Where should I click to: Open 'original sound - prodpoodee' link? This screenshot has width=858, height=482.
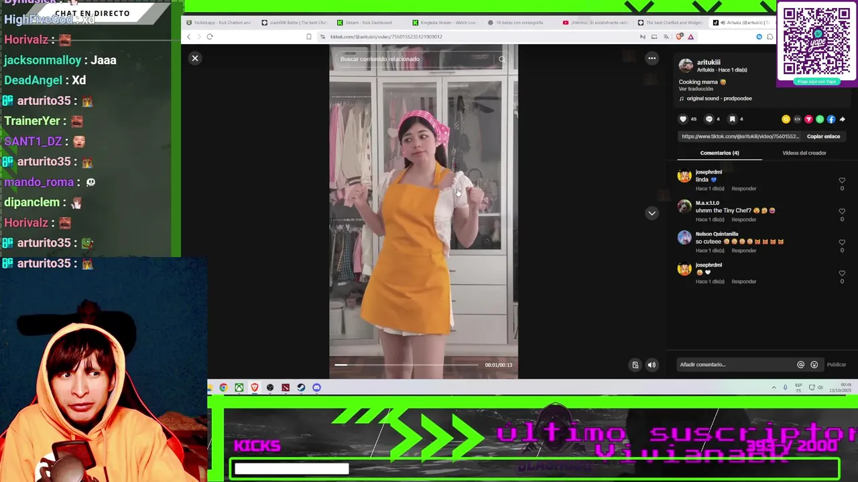click(x=719, y=98)
